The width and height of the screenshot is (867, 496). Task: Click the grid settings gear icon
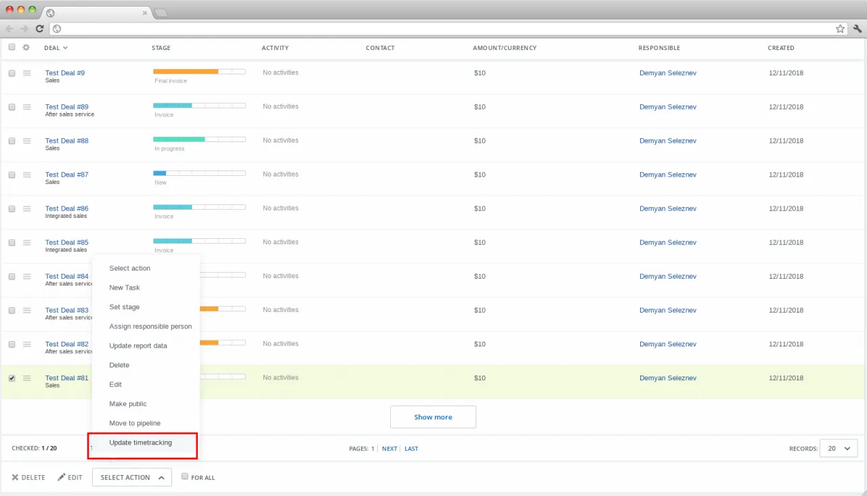(x=26, y=47)
